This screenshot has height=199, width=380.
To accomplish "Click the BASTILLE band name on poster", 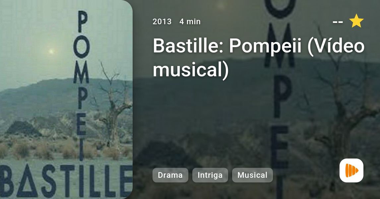I will [x=66, y=180].
